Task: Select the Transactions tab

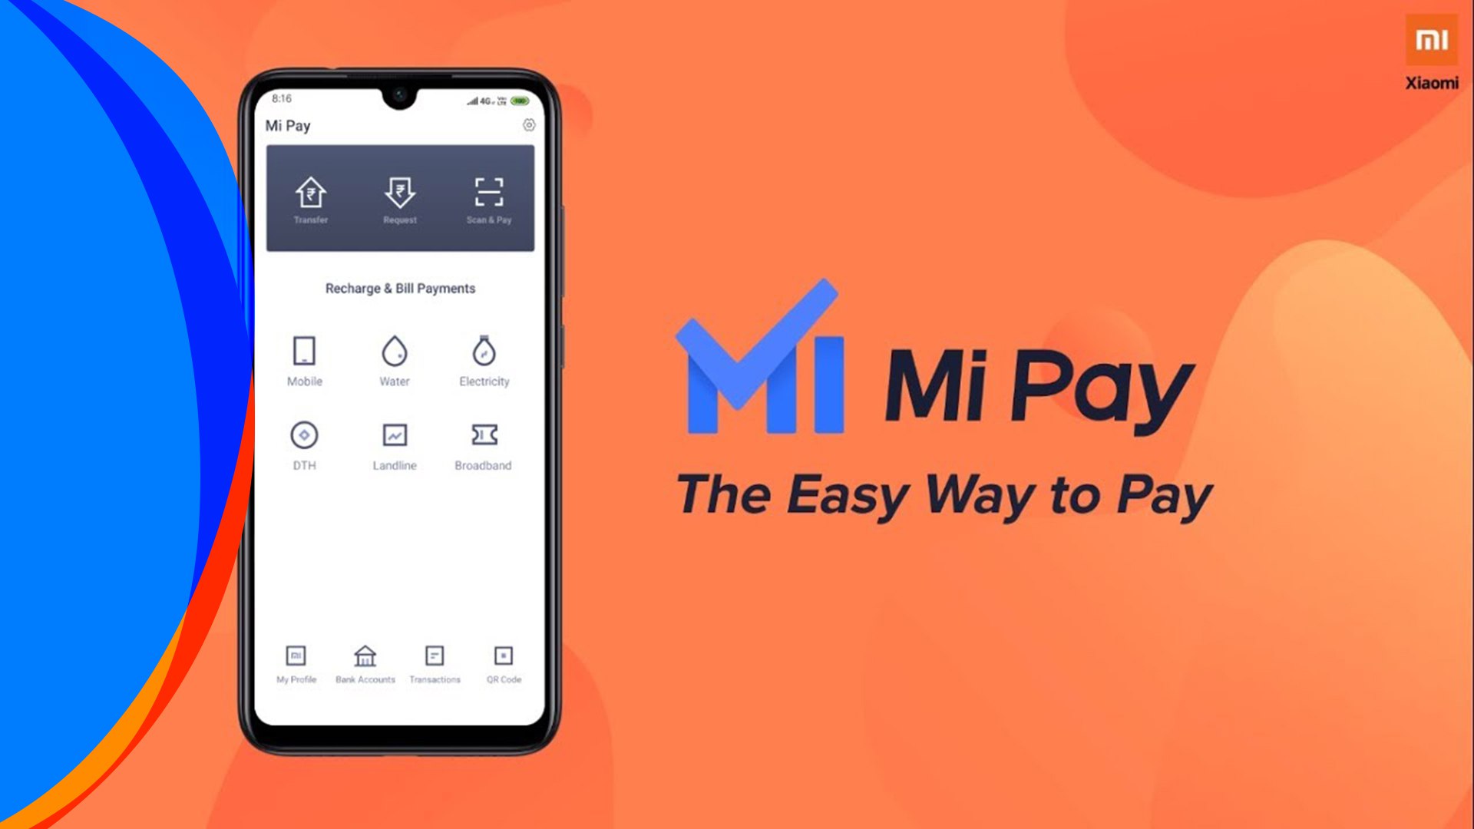Action: click(435, 663)
